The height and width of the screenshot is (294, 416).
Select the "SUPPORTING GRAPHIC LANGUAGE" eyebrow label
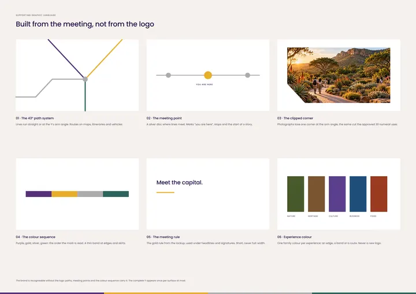(x=36, y=15)
